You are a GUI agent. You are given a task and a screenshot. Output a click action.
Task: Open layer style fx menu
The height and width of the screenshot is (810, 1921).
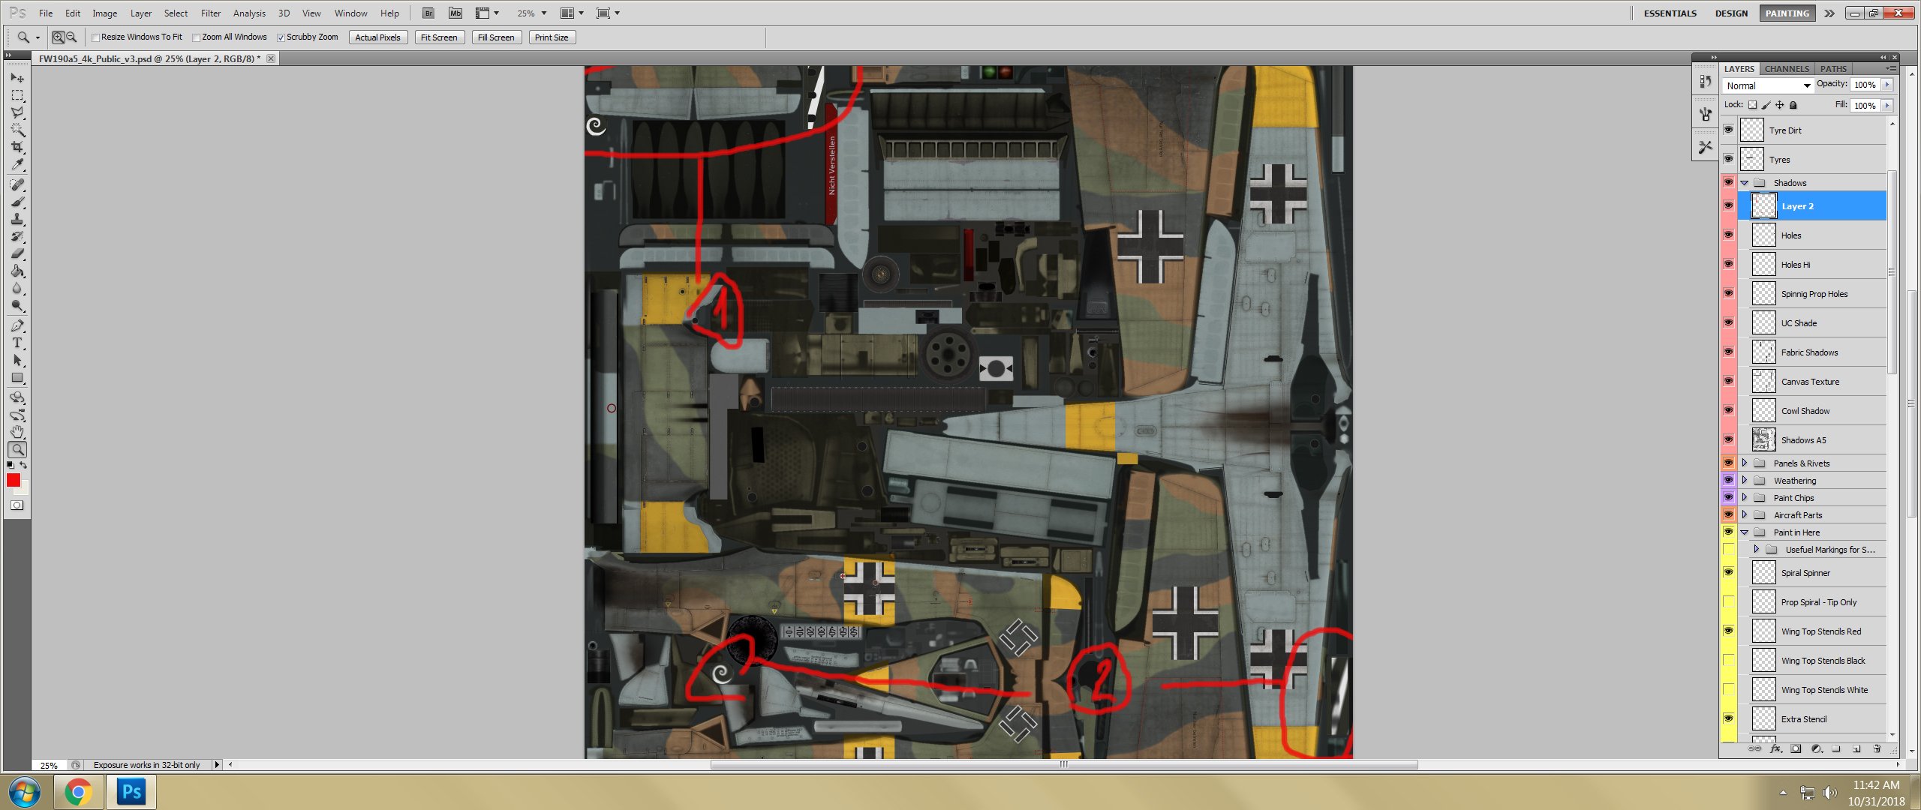click(x=1775, y=748)
